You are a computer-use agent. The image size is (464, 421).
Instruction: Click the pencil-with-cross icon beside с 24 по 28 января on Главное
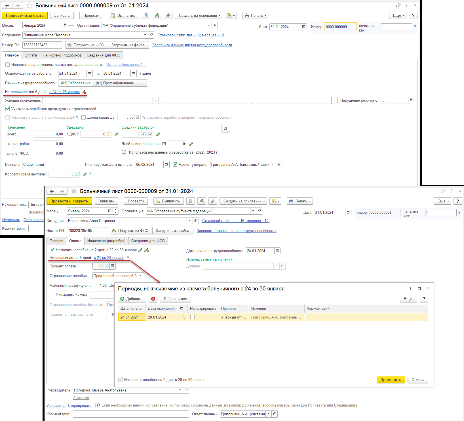(x=84, y=92)
